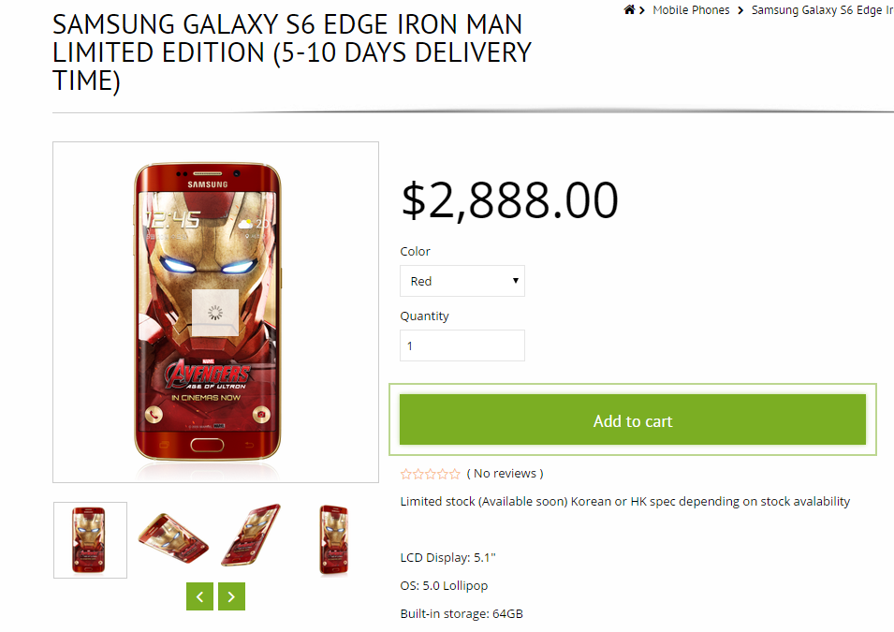Viewport: 894px width, 632px height.
Task: Click the Samsung Galaxy S6 Edge breadcrumb
Action: pyautogui.click(x=821, y=10)
